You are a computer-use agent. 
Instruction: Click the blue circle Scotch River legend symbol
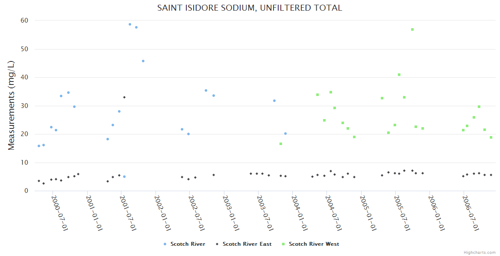pos(165,244)
